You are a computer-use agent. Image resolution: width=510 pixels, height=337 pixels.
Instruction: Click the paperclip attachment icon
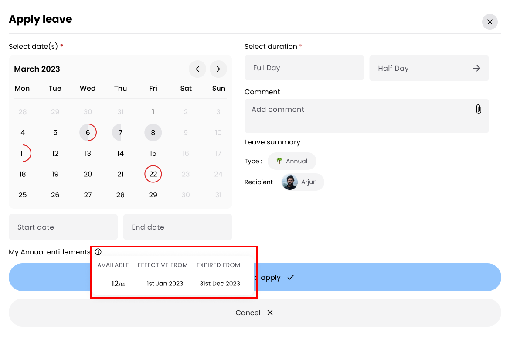pyautogui.click(x=478, y=109)
